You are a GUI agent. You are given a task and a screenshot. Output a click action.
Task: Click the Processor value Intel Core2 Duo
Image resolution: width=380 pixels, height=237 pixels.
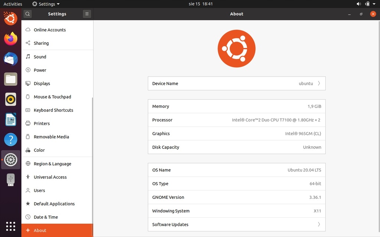coord(276,120)
